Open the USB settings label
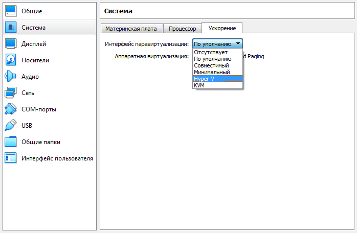 coord(27,126)
